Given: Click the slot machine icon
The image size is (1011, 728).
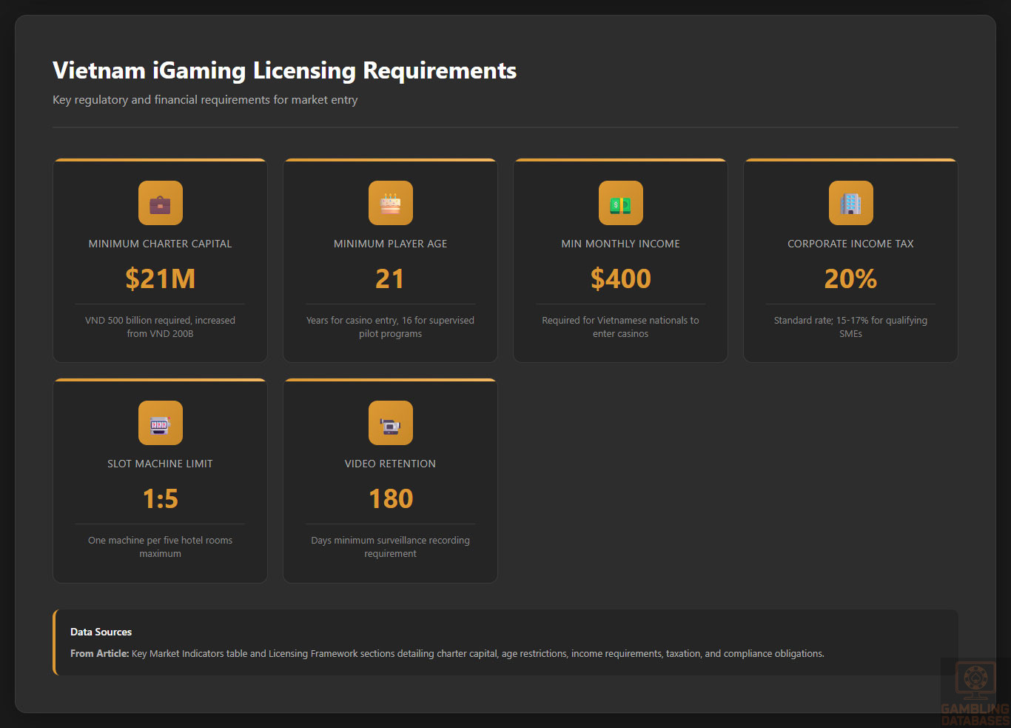Looking at the screenshot, I should click(x=160, y=423).
